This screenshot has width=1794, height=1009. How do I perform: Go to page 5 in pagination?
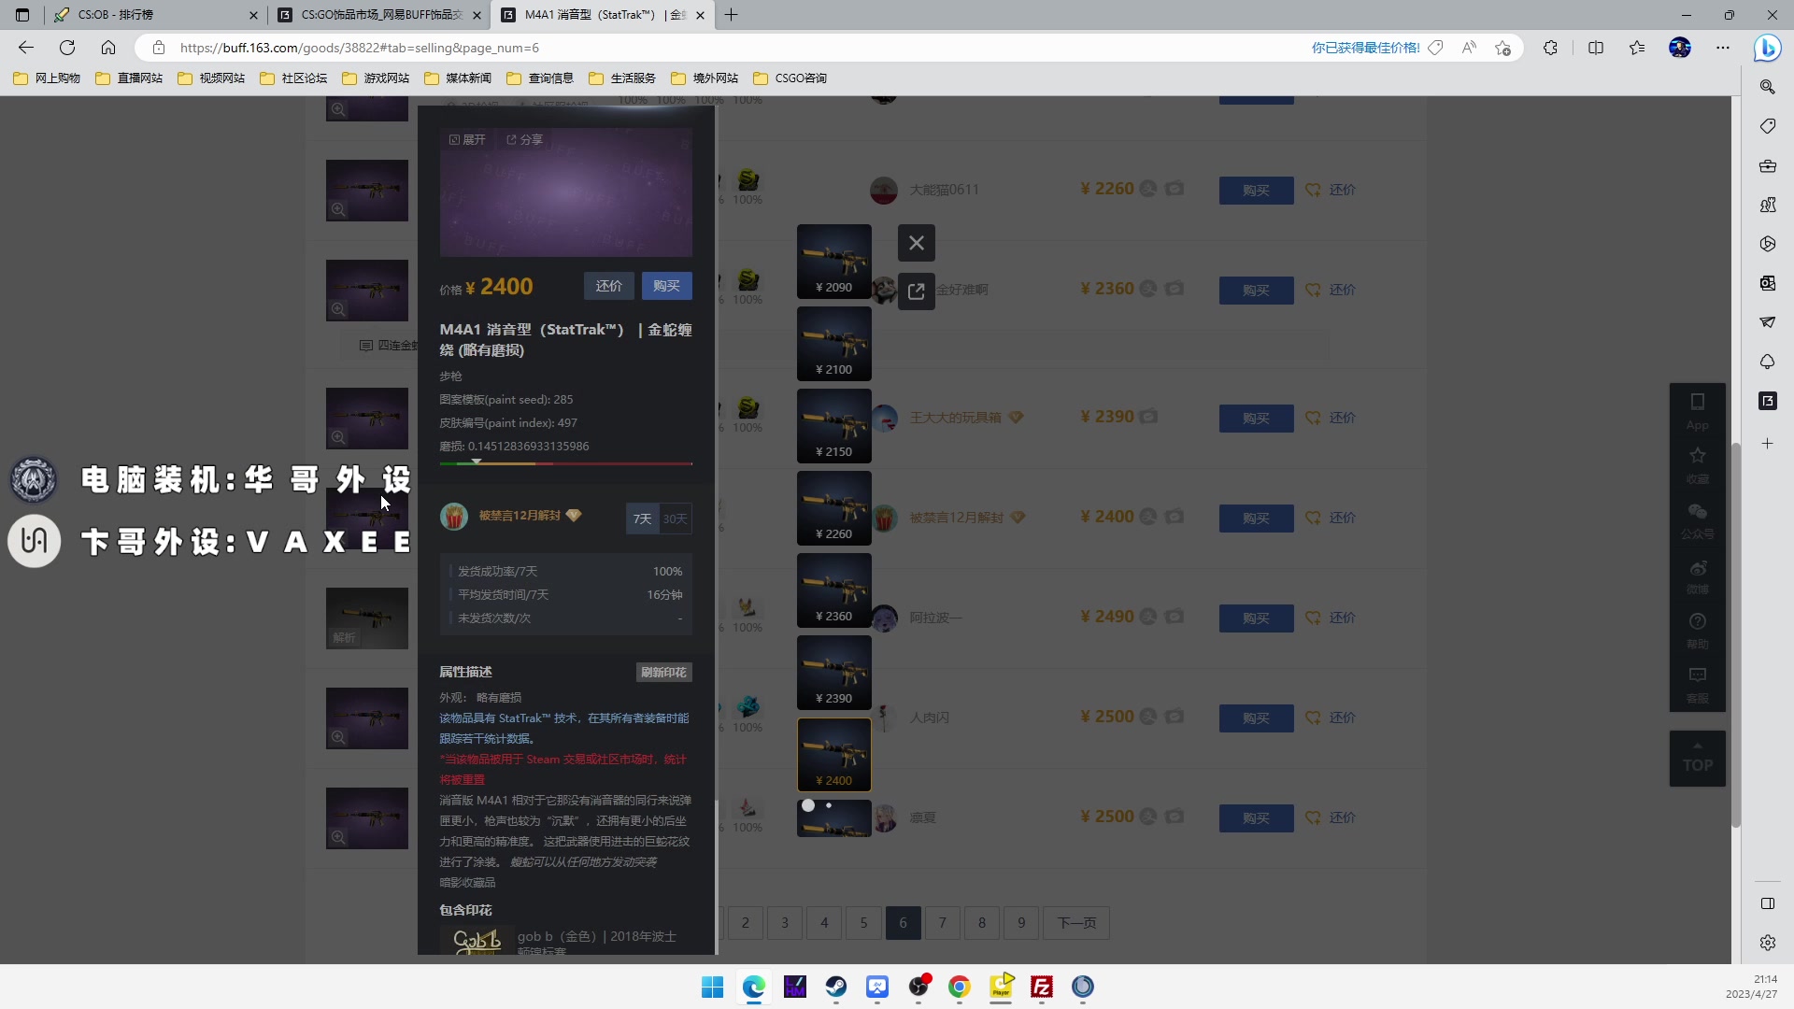863,923
